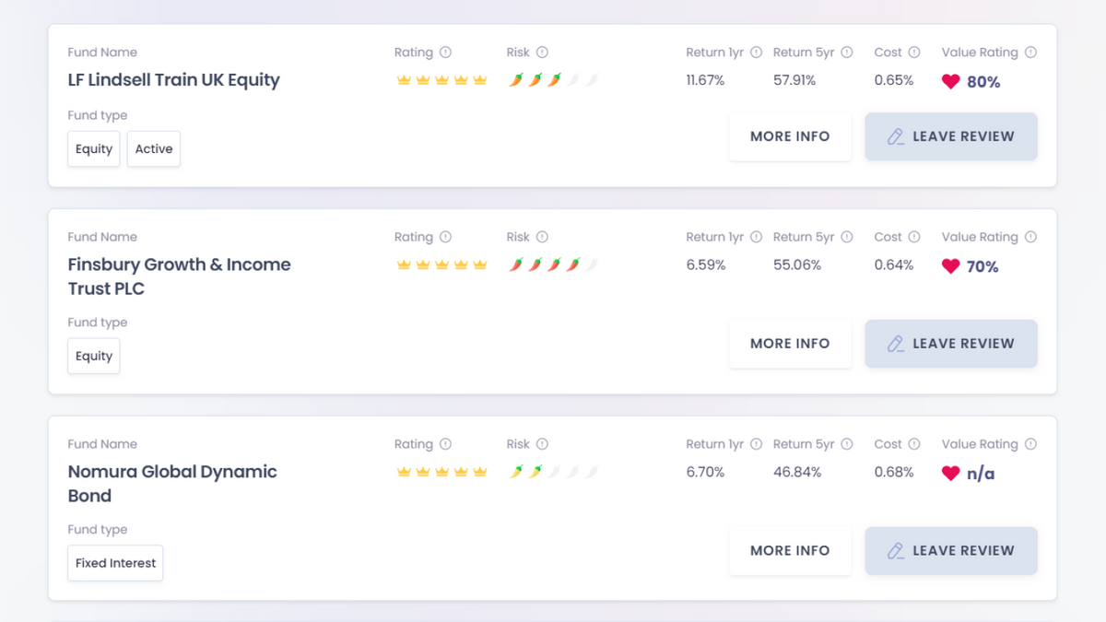Click Value Rating info icon on Nomura card

click(x=1030, y=444)
